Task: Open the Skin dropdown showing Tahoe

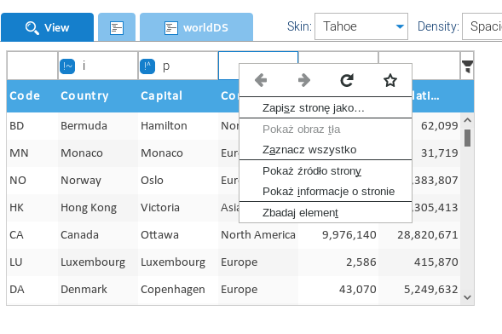Action: 361,26
